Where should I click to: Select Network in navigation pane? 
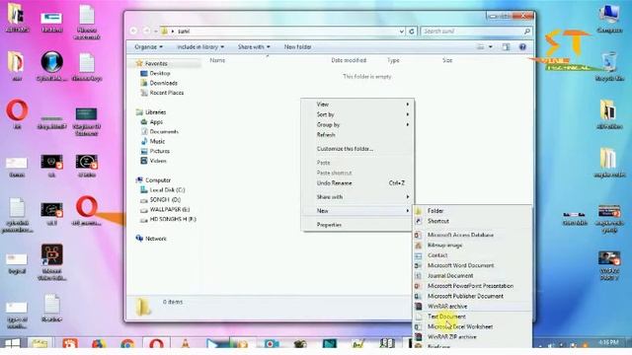click(156, 239)
